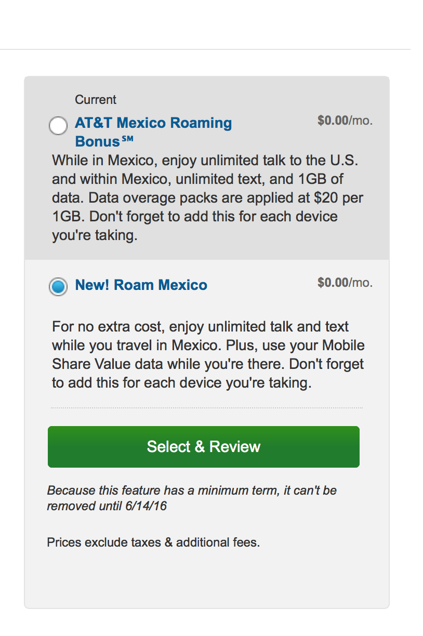Click the "Prices exclude taxes & additional fees" text
Screen dimensions: 423x636
click(153, 543)
